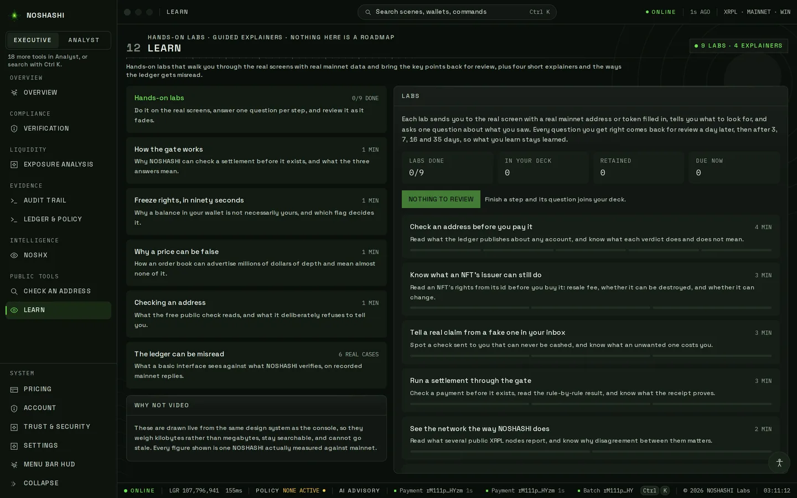Click the Policy None Active status entry
Screen dimensions: 797x498
coord(291,491)
